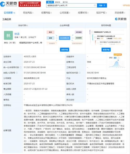Click the 股东 box in structure diagram
130x154 pixels.
coord(50,32)
